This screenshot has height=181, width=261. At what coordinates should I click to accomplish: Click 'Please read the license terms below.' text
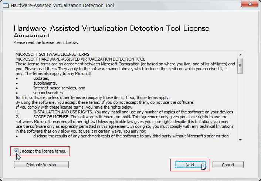pyautogui.click(x=45, y=42)
